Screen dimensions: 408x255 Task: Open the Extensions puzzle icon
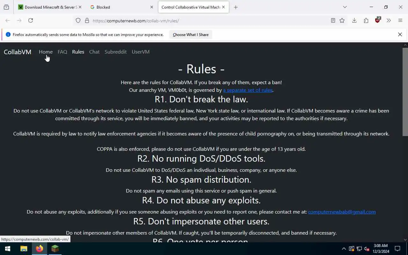(366, 20)
